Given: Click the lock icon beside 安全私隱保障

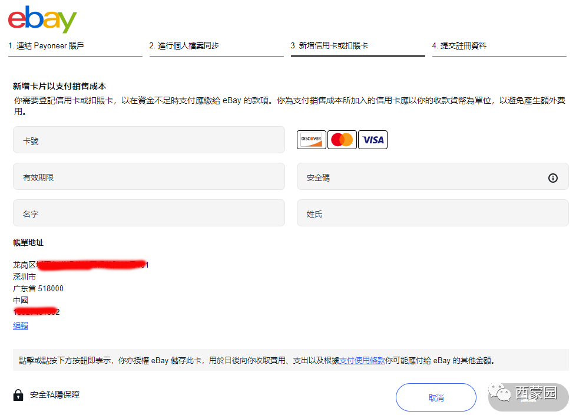Looking at the screenshot, I should [18, 395].
